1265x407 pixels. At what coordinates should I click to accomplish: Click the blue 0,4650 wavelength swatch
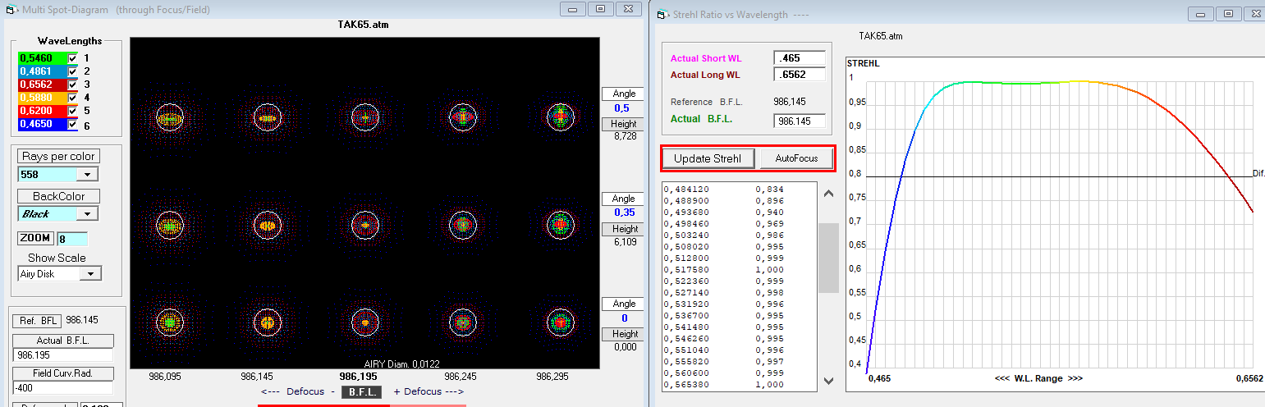coord(43,124)
